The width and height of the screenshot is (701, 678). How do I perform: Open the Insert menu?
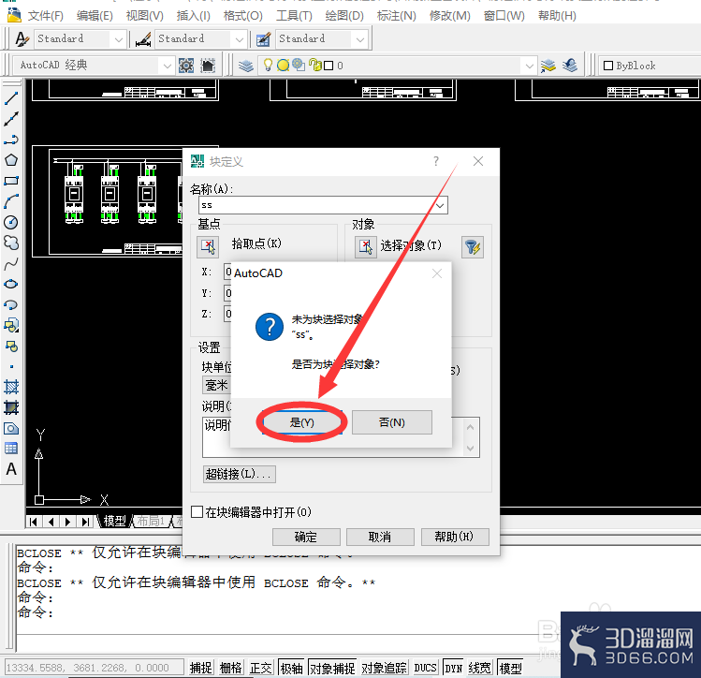pyautogui.click(x=193, y=16)
